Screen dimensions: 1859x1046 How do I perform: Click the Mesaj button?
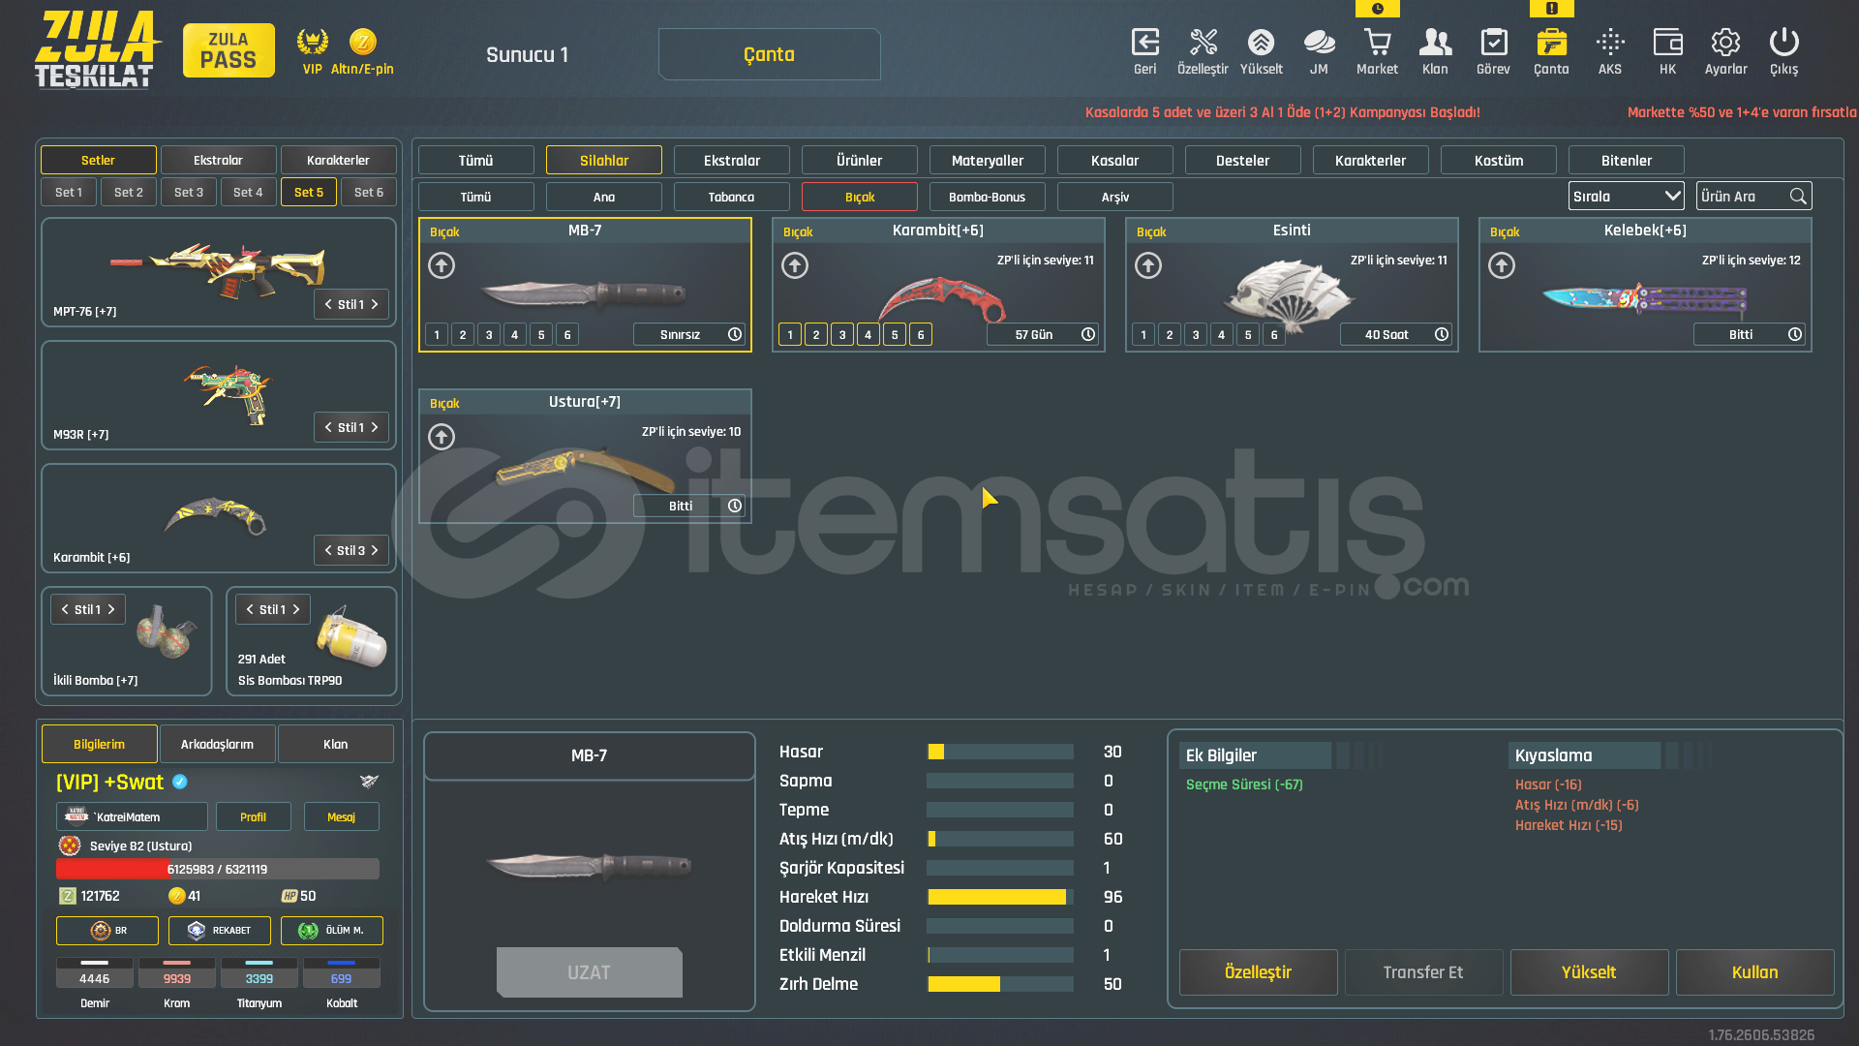(341, 816)
